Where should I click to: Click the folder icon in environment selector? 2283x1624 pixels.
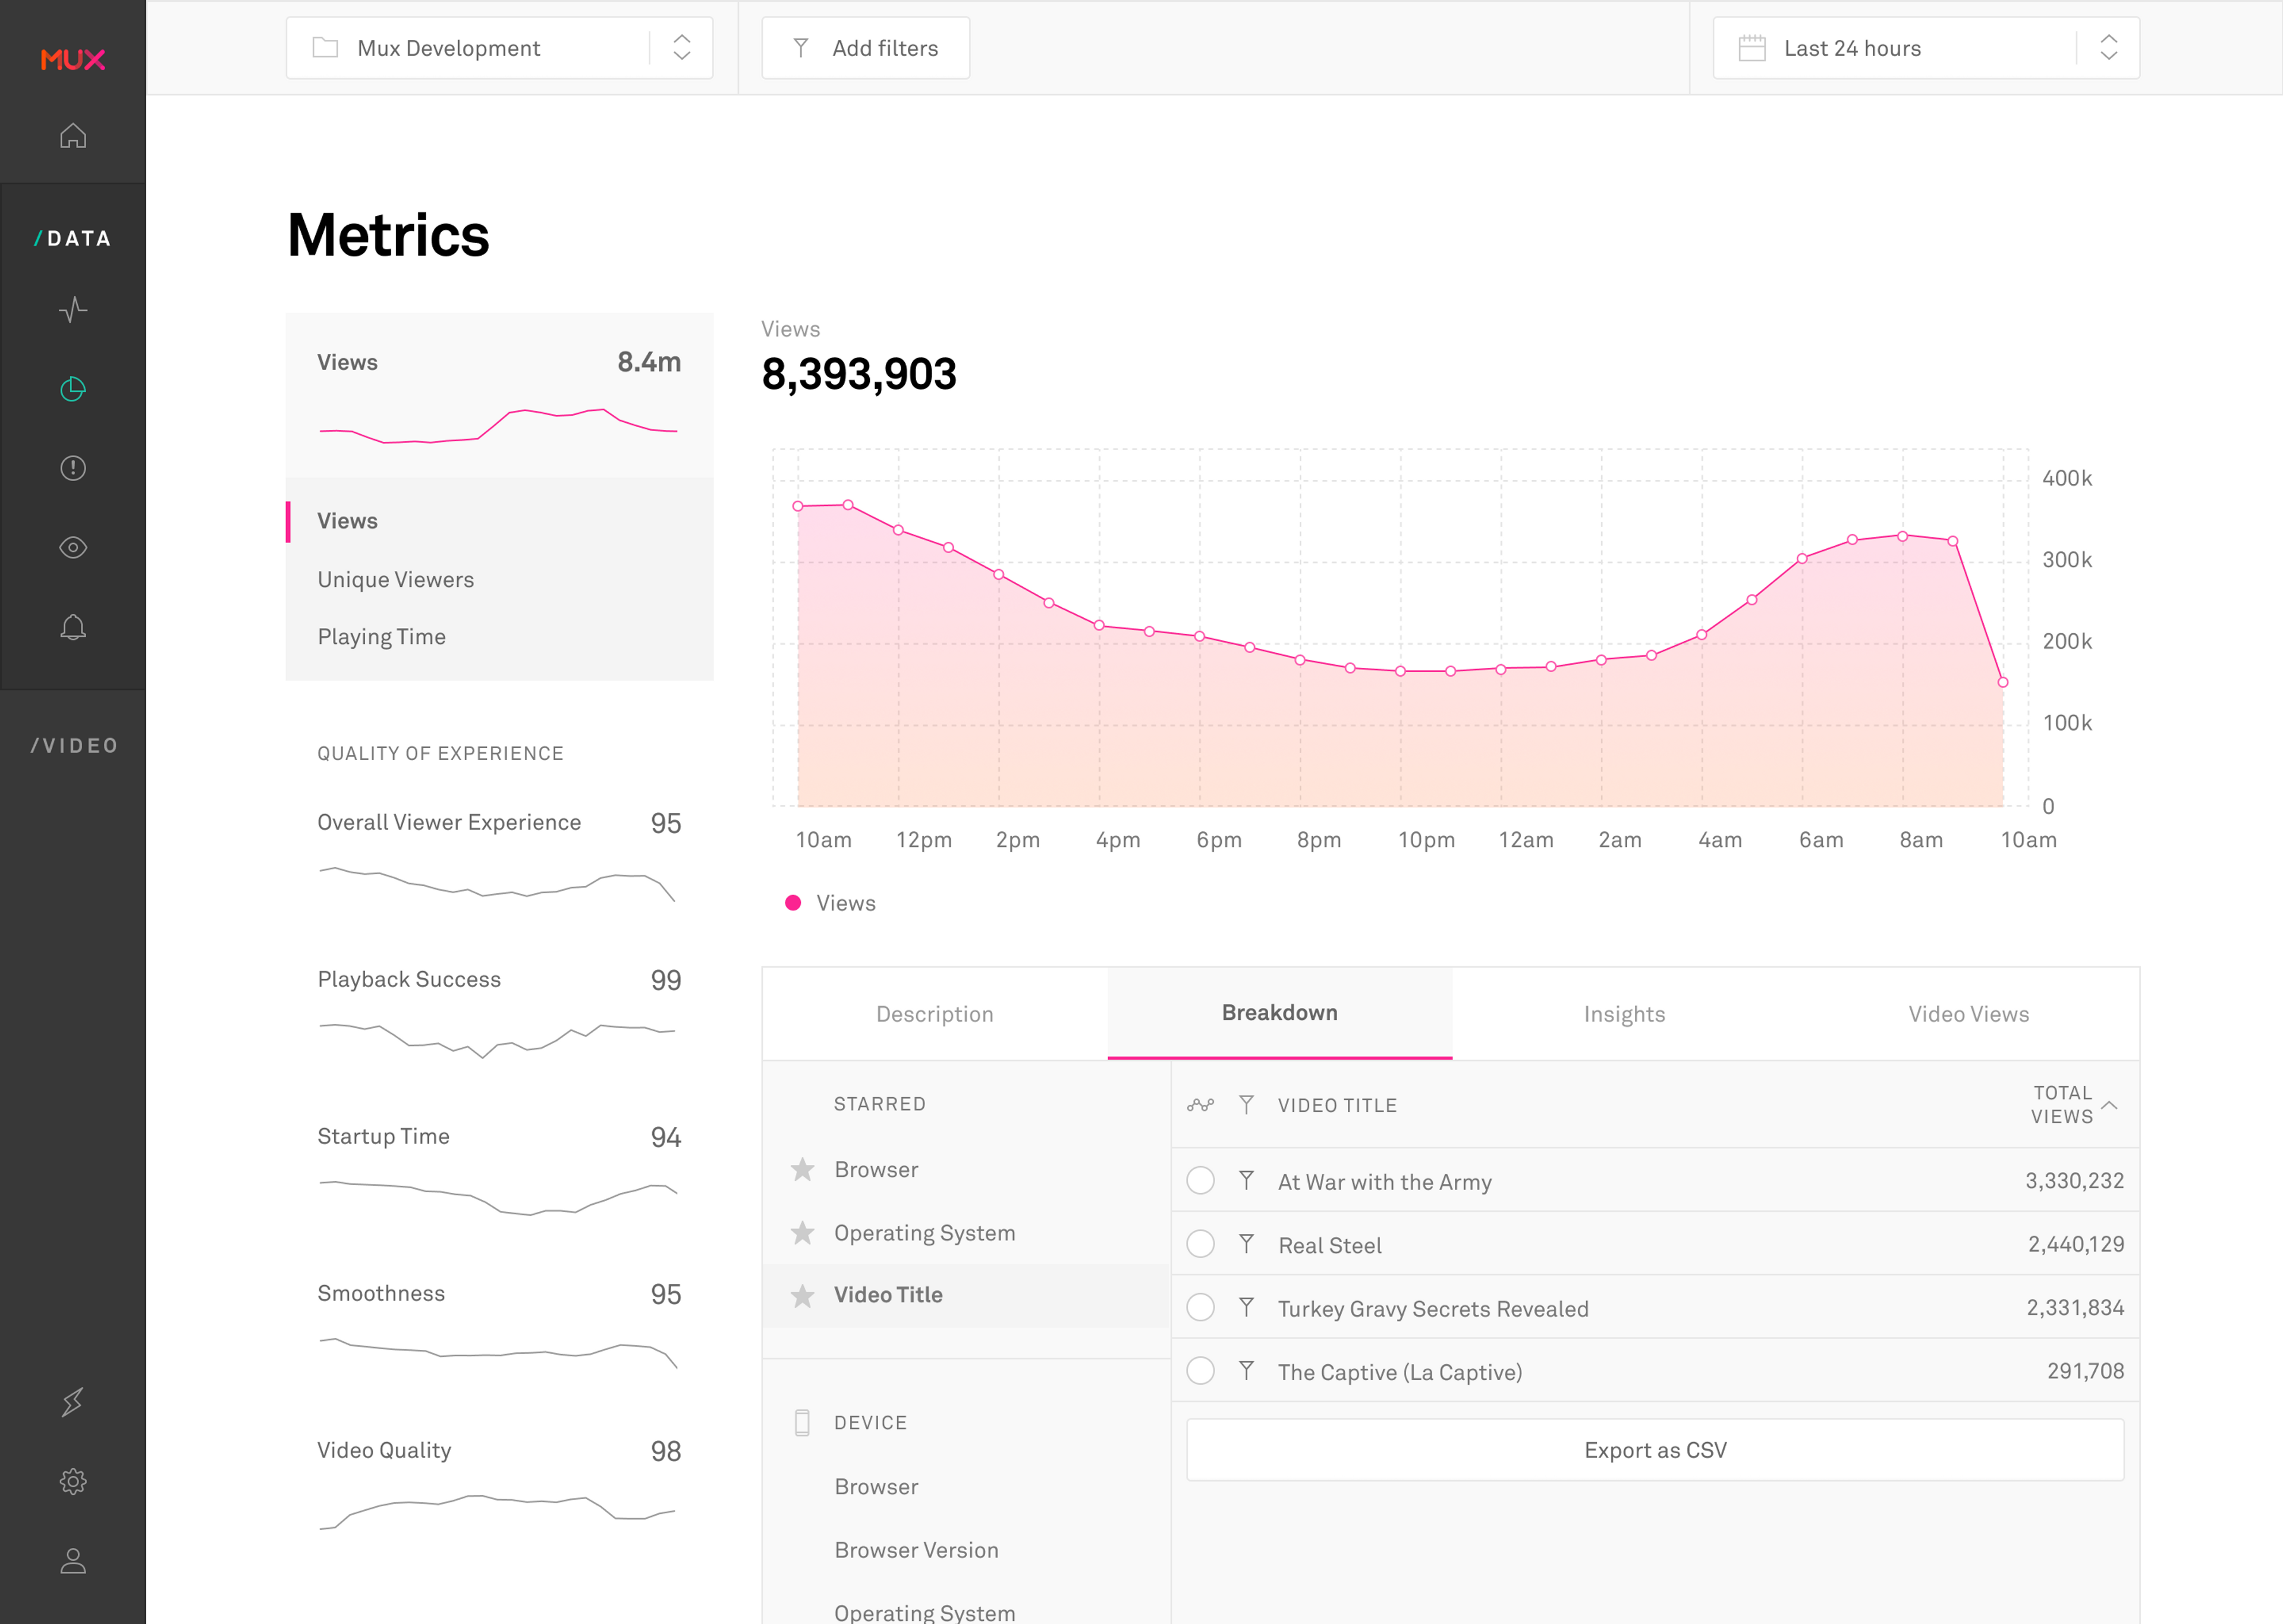pos(325,47)
